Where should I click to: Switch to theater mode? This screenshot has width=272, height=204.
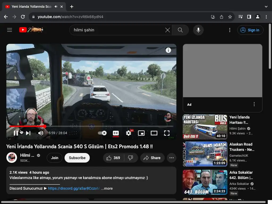tap(154, 133)
